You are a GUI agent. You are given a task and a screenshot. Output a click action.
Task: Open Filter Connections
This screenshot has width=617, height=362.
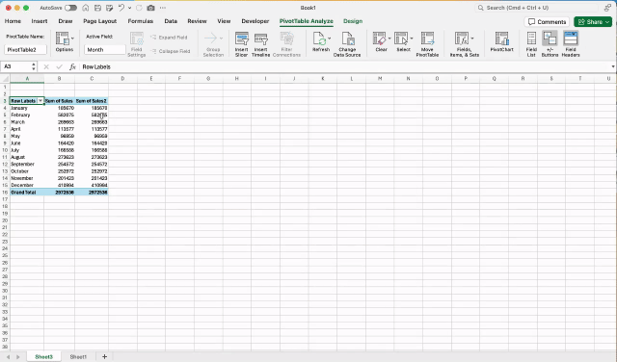tap(287, 44)
